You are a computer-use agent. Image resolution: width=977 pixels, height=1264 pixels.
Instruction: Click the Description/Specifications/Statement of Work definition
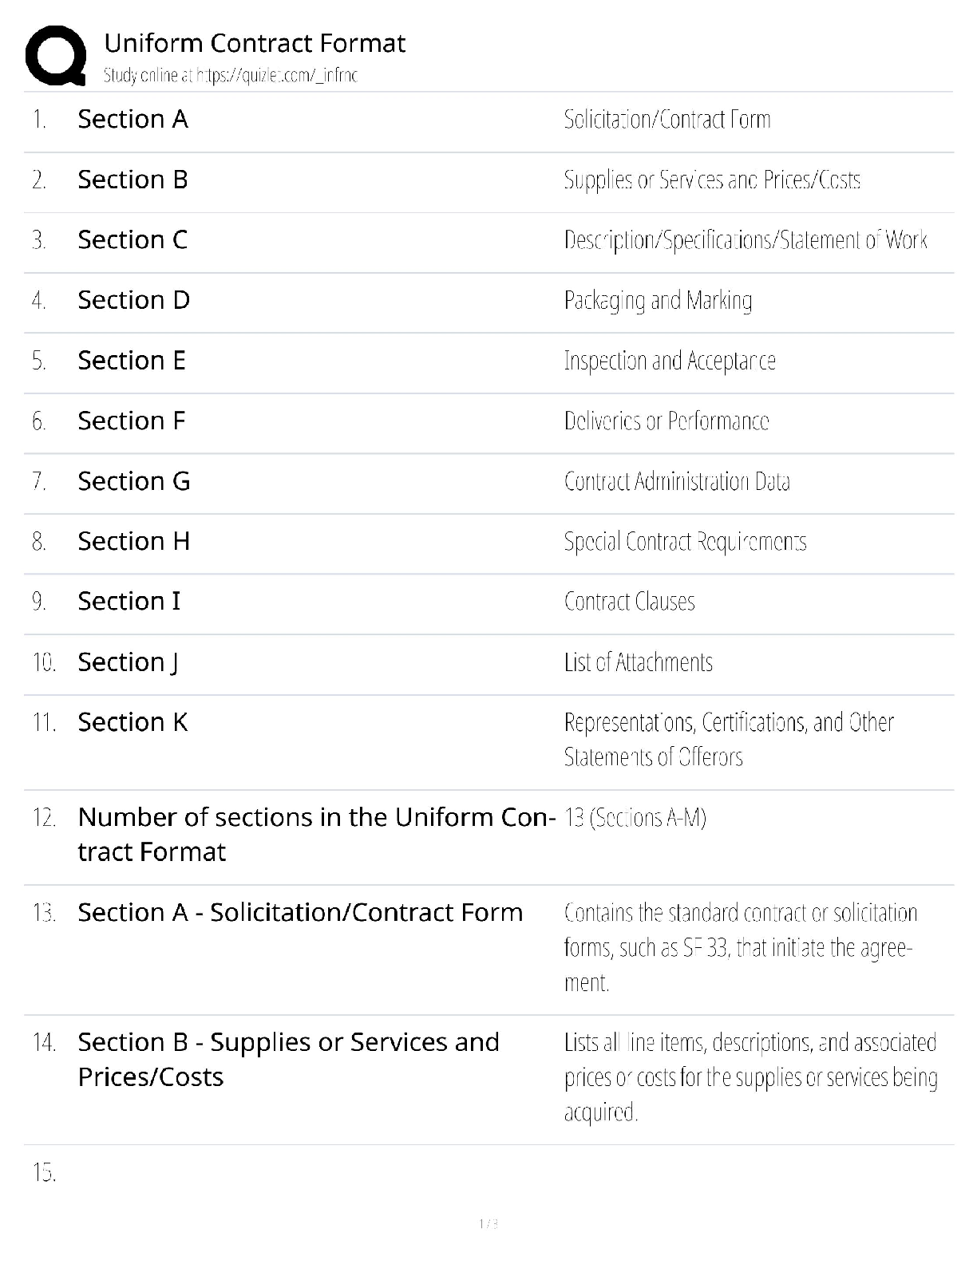[x=745, y=240]
